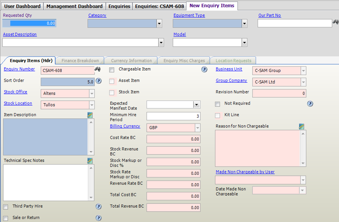Viewport: 339px width, 222px height.
Task: Open the Item Description editor icon
Action: [x=90, y=115]
